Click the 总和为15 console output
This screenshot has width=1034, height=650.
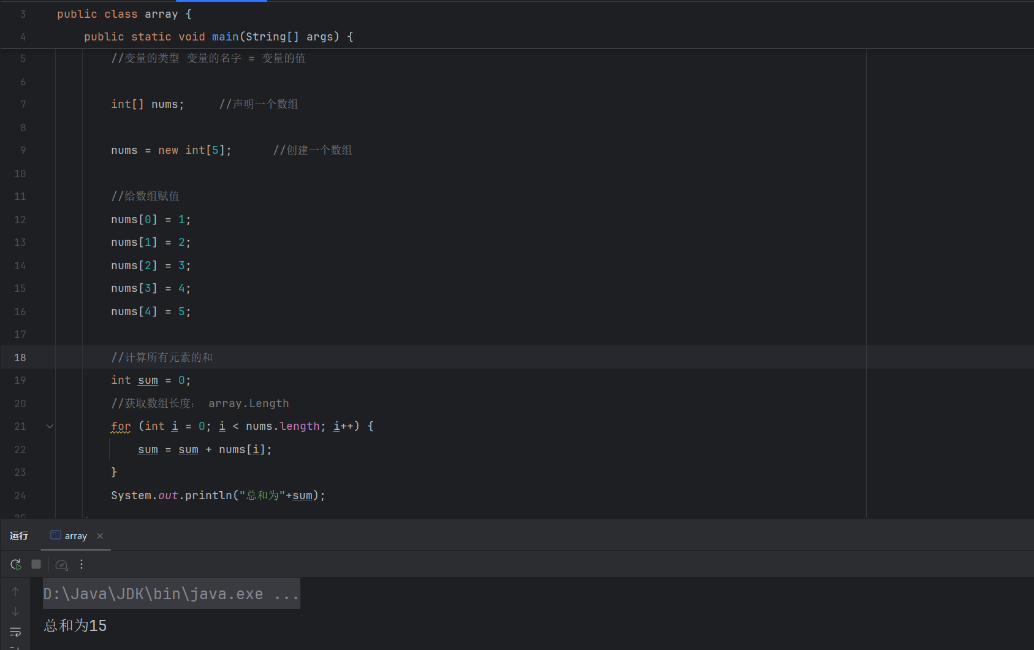click(x=75, y=625)
